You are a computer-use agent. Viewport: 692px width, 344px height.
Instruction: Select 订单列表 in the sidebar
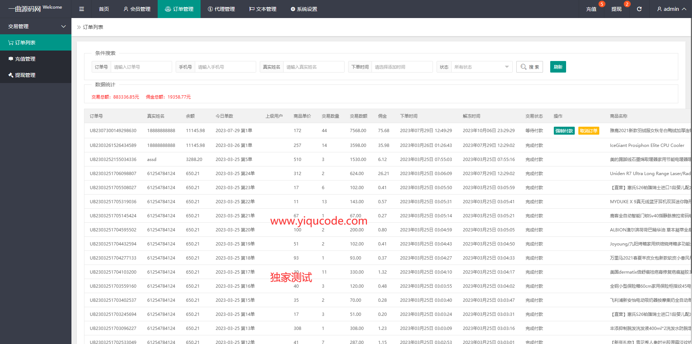point(36,43)
